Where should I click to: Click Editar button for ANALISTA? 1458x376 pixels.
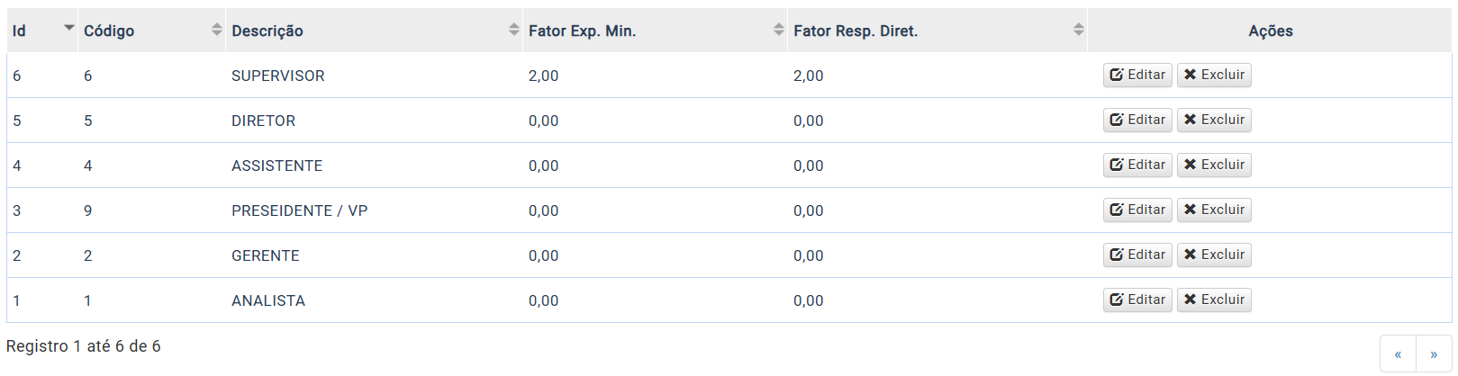tap(1137, 300)
